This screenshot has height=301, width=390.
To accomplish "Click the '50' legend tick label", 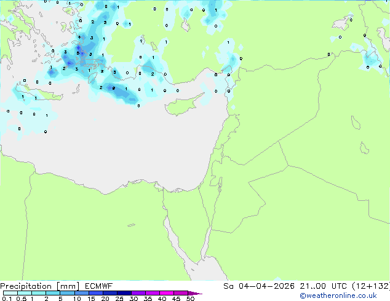I will coord(190,299).
